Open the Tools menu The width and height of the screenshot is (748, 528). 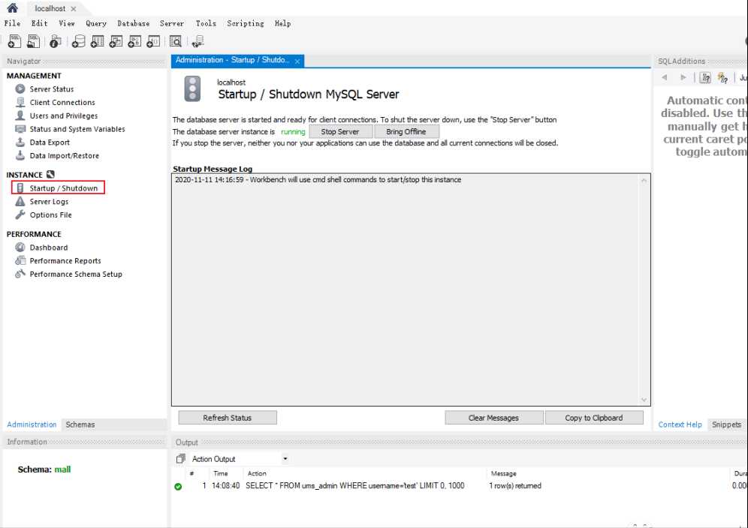click(206, 22)
